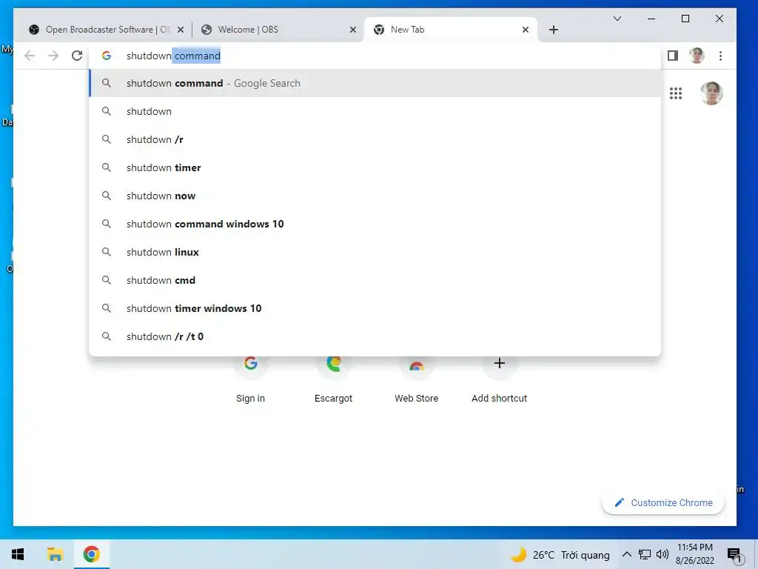Screen dimensions: 758x569
Task: Select 'shutdown /r' suggestion
Action: point(375,139)
